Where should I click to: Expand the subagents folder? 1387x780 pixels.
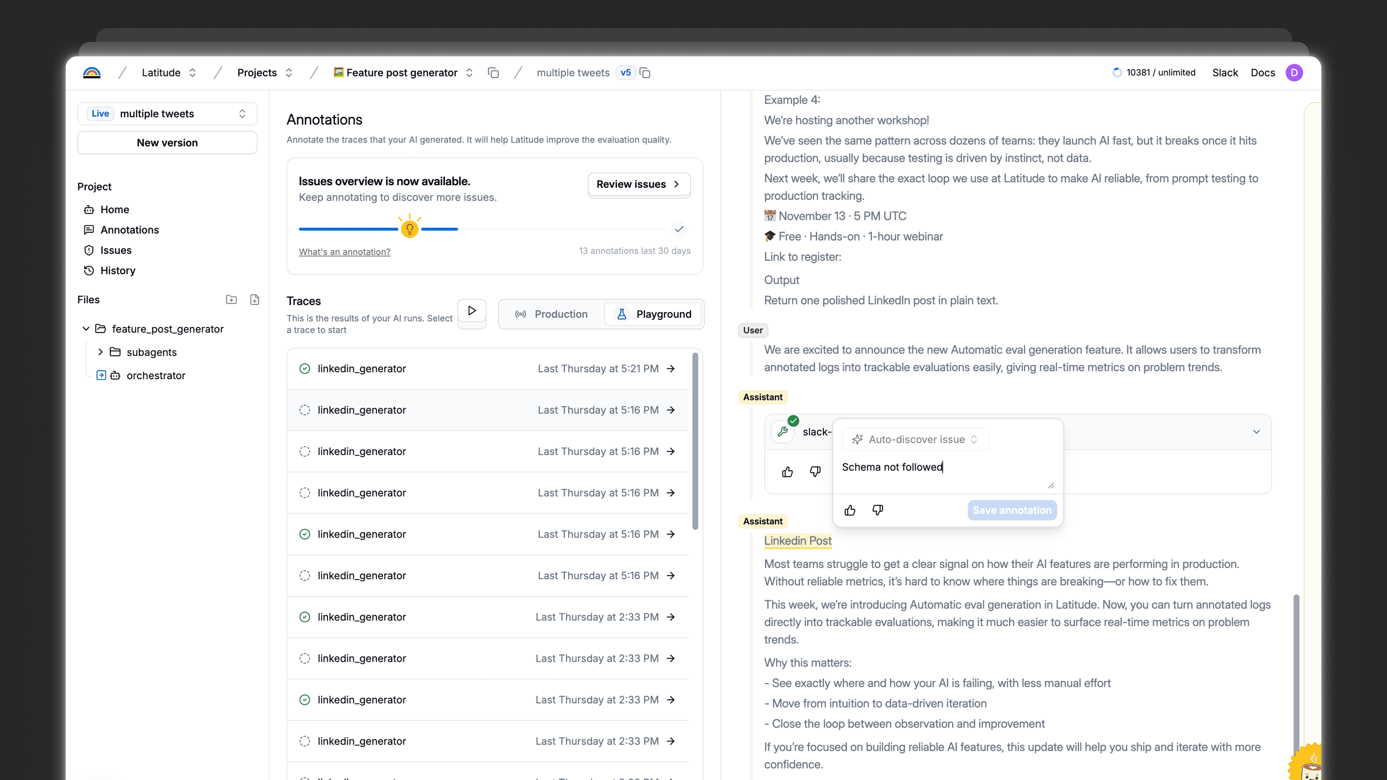pyautogui.click(x=100, y=352)
